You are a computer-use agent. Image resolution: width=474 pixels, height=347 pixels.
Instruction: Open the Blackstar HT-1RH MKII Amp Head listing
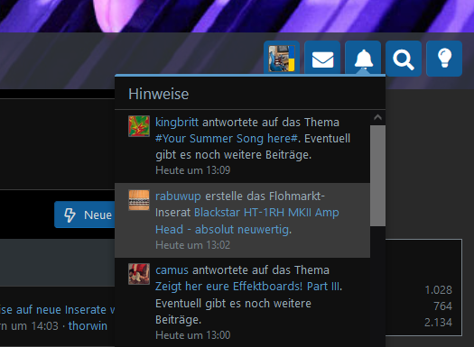point(247,221)
